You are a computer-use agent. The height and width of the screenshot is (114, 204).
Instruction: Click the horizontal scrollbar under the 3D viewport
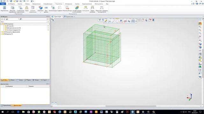[x=131, y=106]
